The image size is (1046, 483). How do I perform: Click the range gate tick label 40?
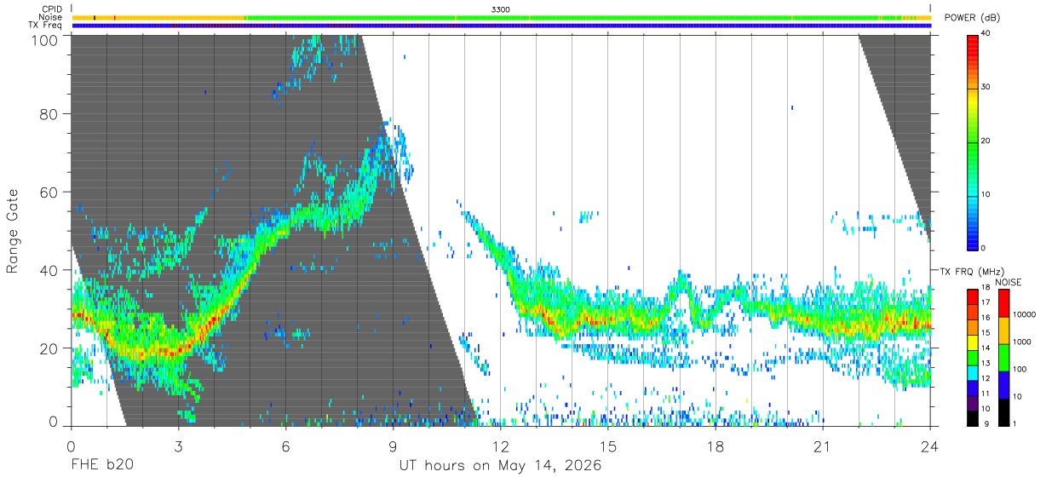(49, 270)
